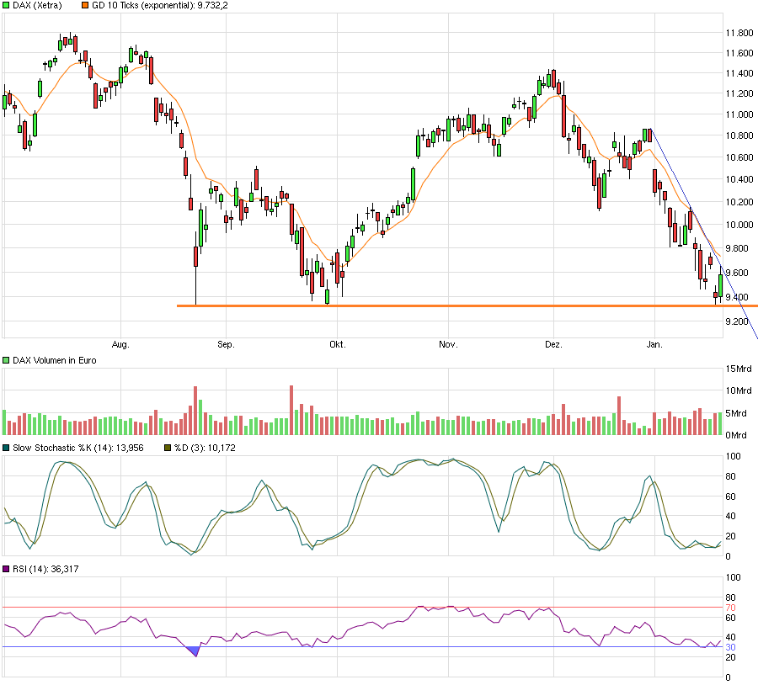This screenshot has height=685, width=758.
Task: Click the 'Jan.' month axis label
Action: click(x=654, y=344)
